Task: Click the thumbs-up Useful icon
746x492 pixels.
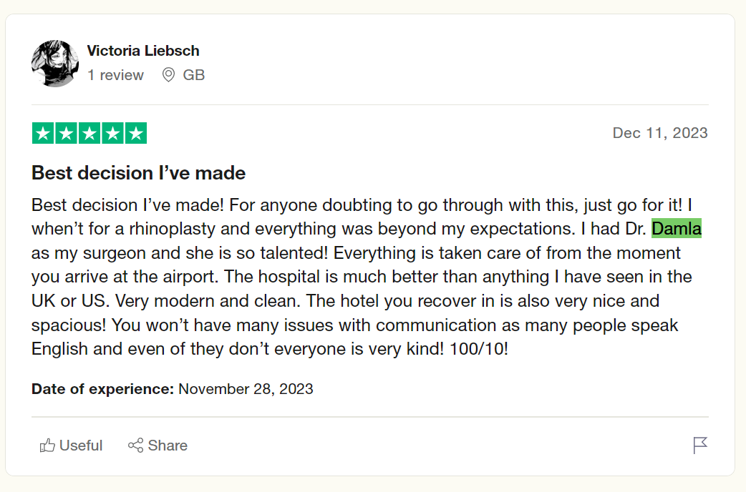Action: pos(48,446)
